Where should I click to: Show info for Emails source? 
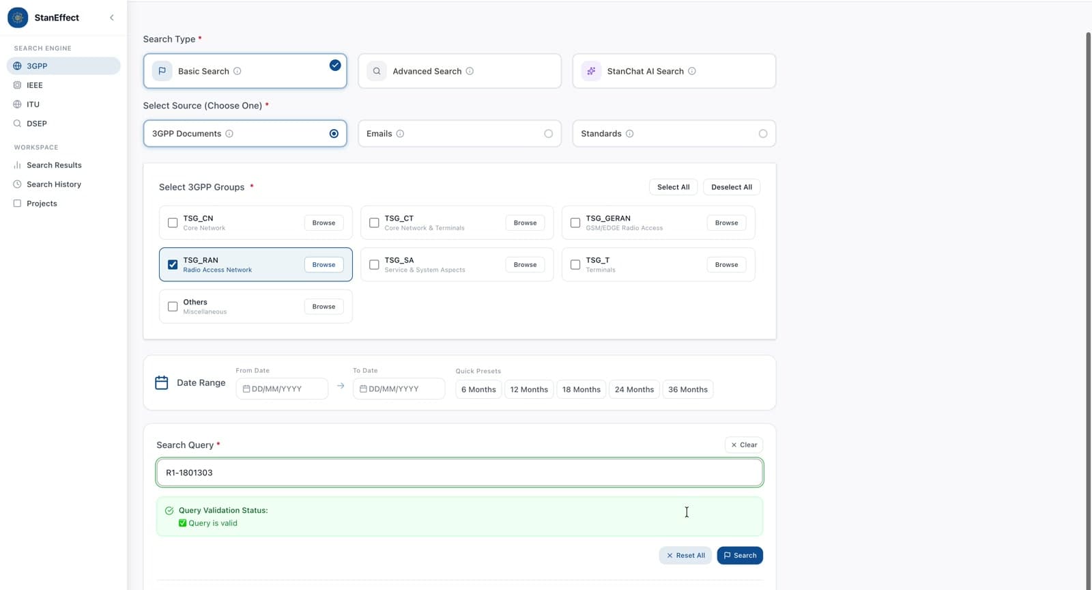point(400,134)
